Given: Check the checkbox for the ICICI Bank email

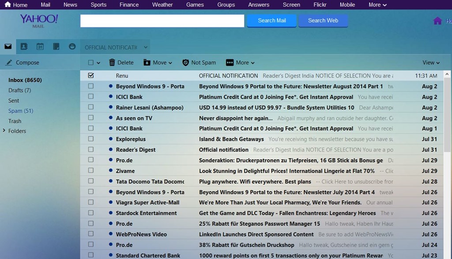Looking at the screenshot, I should click(x=91, y=97).
